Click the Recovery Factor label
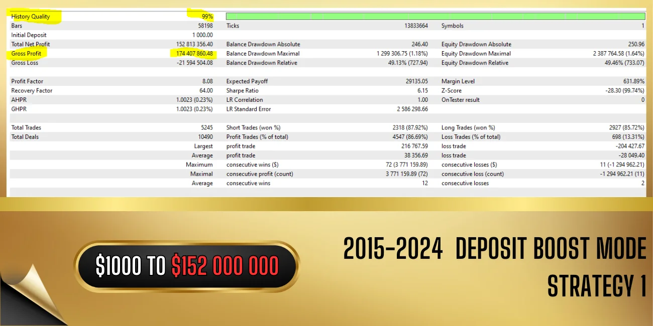The image size is (653, 326). (32, 91)
